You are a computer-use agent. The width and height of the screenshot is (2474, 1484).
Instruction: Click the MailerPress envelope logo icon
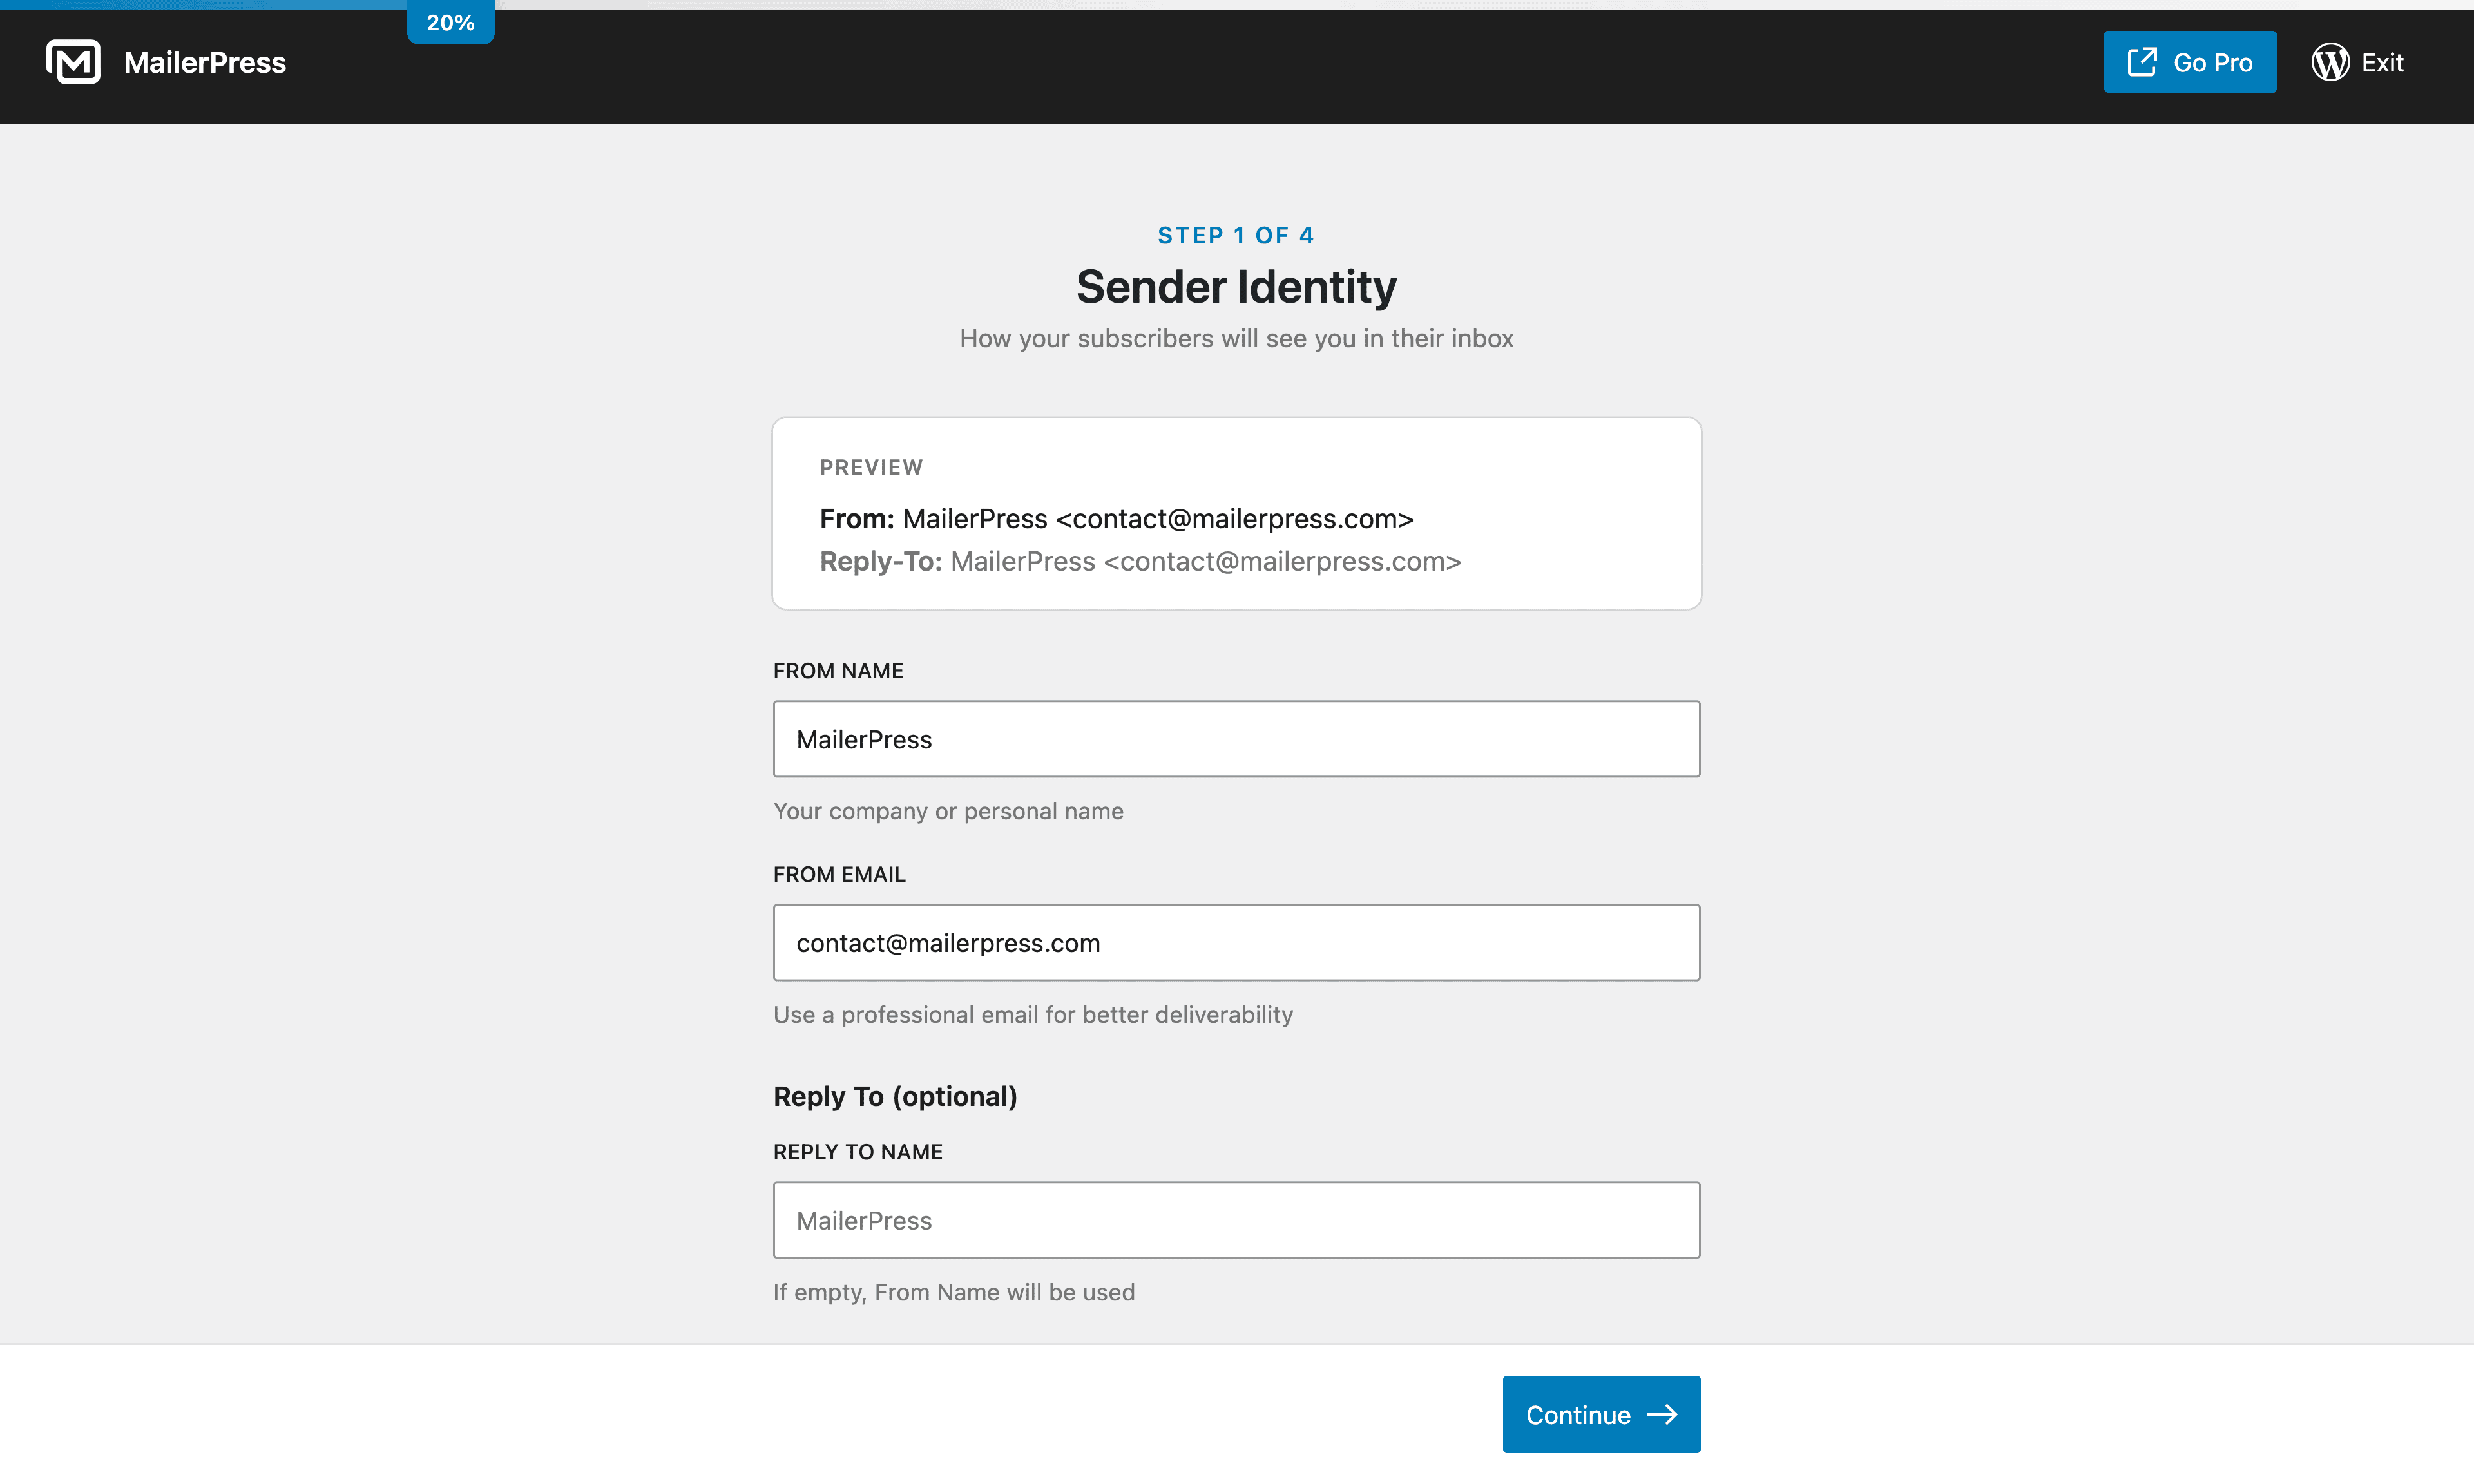pyautogui.click(x=73, y=62)
